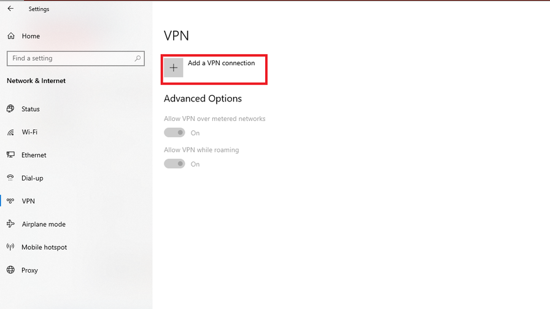Viewport: 550px width, 309px height.
Task: Click the Airplane mode plane icon
Action: tap(10, 224)
